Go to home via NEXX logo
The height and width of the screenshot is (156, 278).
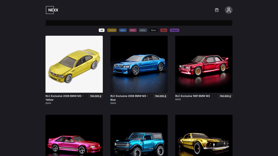(52, 10)
